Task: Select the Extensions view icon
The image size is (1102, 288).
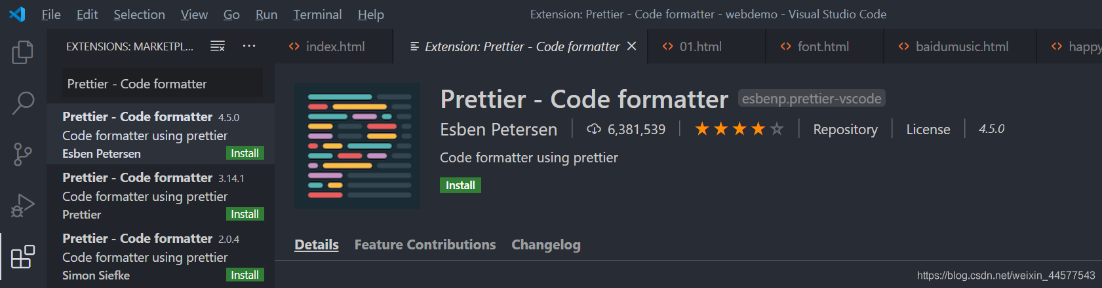Action: [23, 257]
